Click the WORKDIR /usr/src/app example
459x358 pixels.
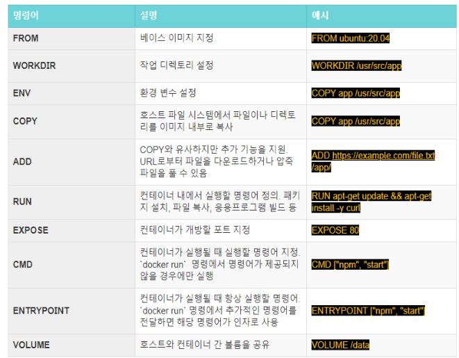click(x=356, y=65)
